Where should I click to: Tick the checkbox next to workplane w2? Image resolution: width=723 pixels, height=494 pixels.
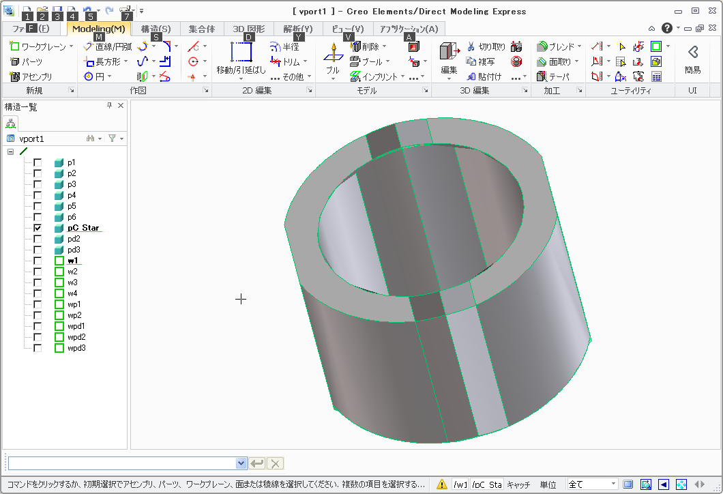click(x=38, y=272)
